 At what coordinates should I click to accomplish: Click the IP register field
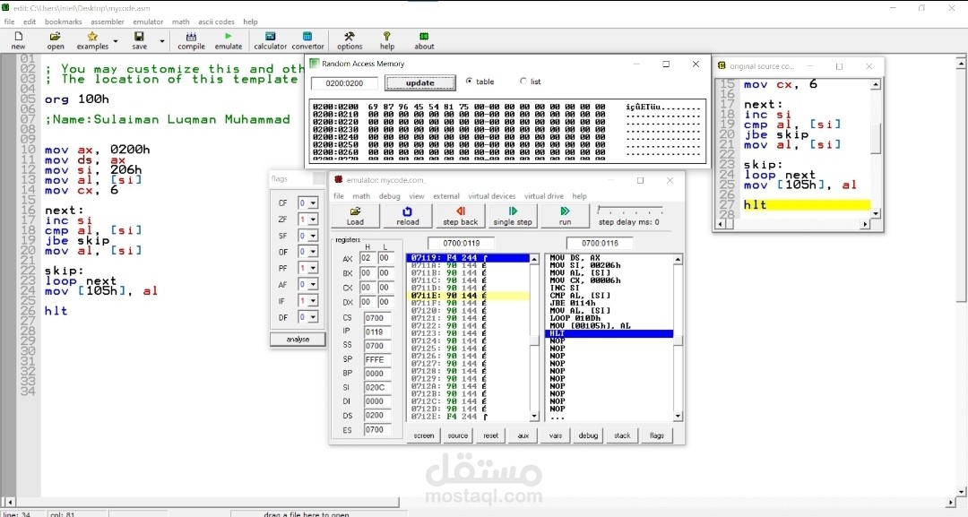tap(376, 332)
